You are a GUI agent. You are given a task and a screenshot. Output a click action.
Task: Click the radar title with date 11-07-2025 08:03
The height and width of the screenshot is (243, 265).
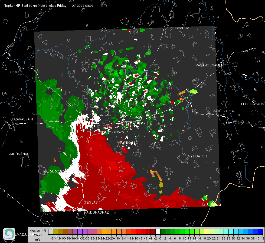49,6
